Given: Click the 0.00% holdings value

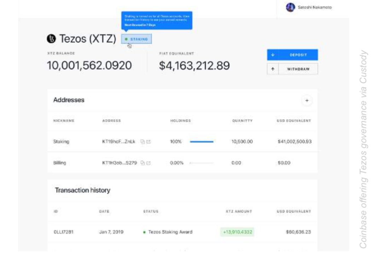Looking at the screenshot, I should click(x=176, y=163).
